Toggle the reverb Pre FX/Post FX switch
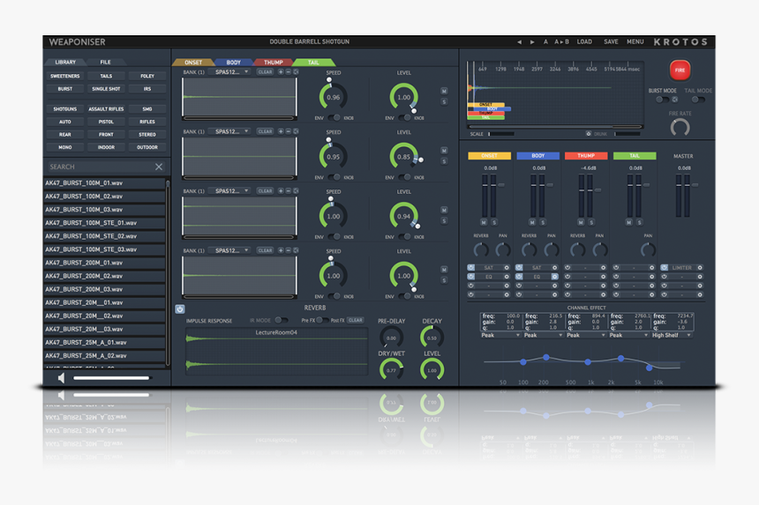 [x=323, y=321]
